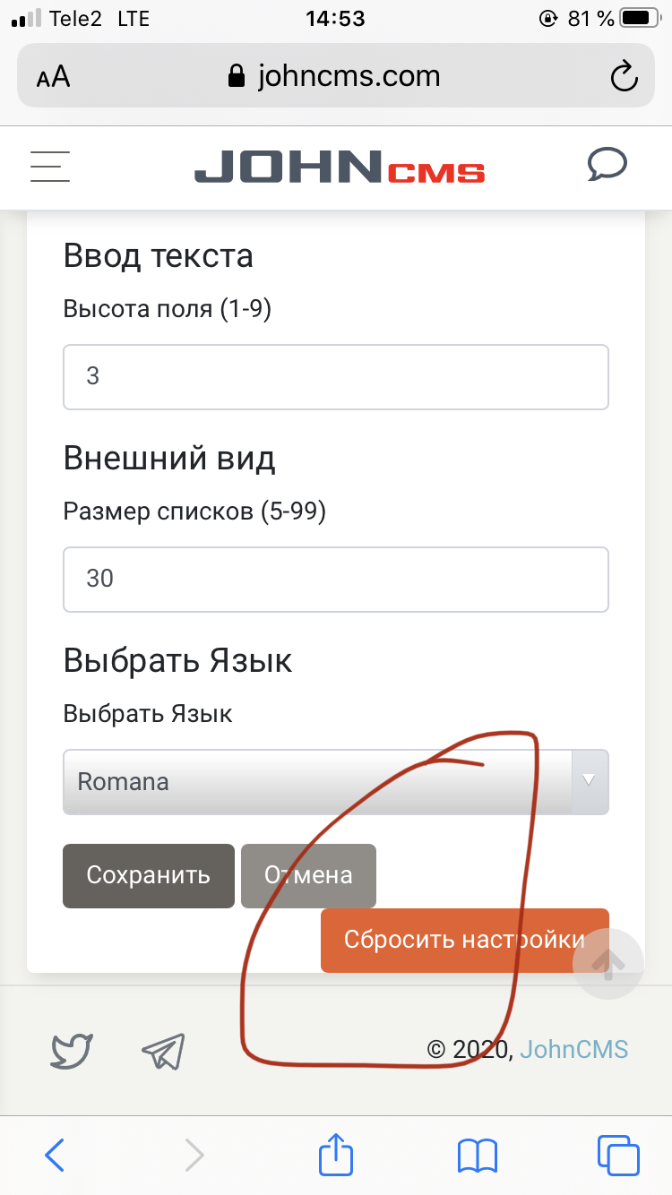Open the aA reader text options
672x1195 pixels.
click(54, 77)
